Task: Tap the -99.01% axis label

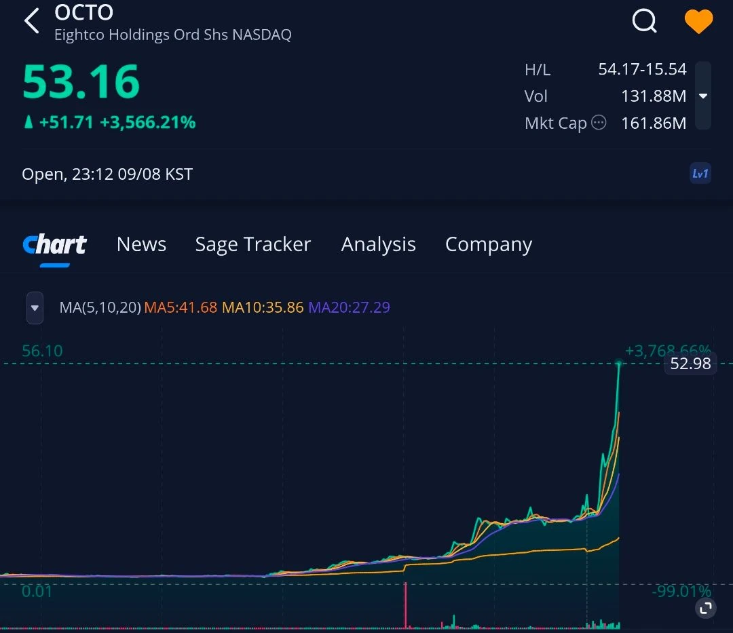Action: (681, 592)
